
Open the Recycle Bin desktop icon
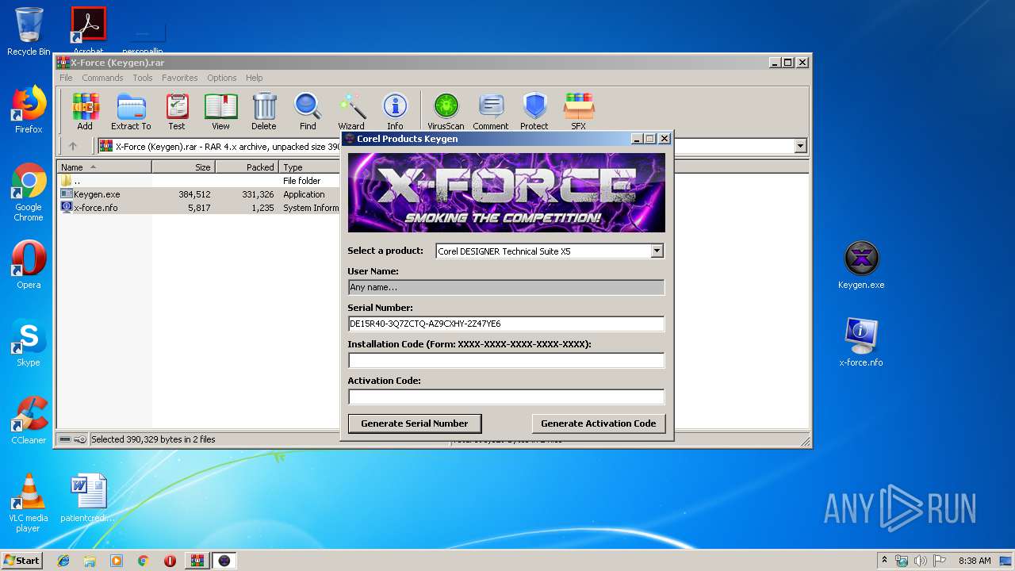point(29,32)
